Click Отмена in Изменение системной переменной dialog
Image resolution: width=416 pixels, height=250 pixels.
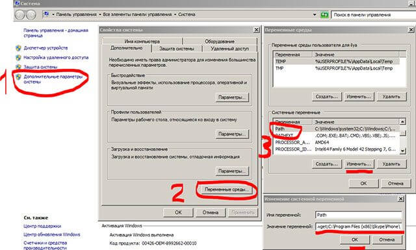[x=387, y=240]
